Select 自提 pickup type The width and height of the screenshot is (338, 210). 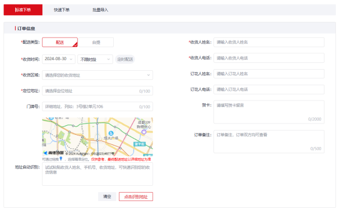coord(96,42)
